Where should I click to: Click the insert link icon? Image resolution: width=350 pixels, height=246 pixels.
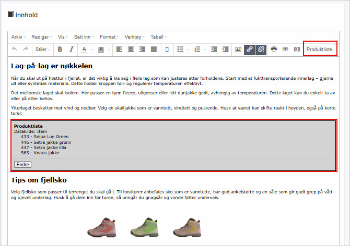click(250, 50)
